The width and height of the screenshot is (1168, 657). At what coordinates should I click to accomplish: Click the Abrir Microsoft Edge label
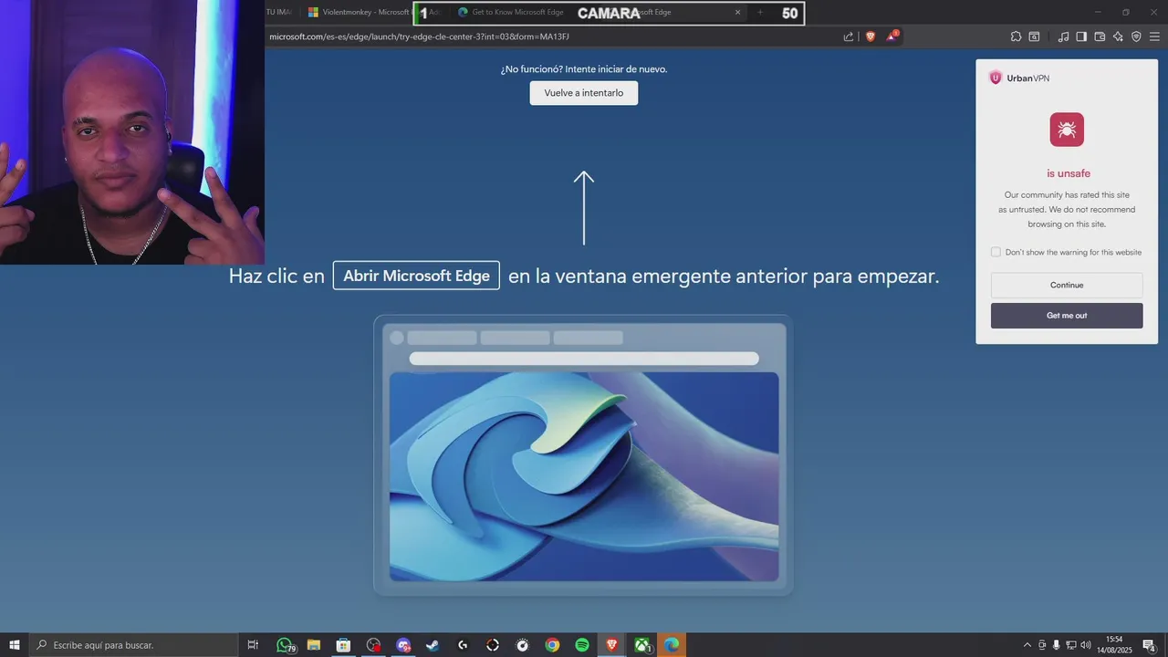point(416,276)
